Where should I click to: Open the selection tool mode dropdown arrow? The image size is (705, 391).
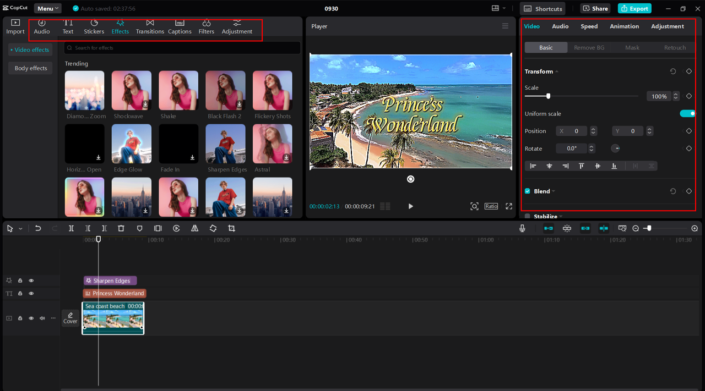coord(21,228)
